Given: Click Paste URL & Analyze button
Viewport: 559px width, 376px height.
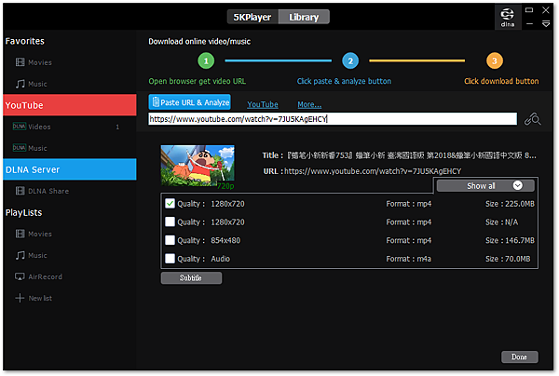Looking at the screenshot, I should click(190, 102).
